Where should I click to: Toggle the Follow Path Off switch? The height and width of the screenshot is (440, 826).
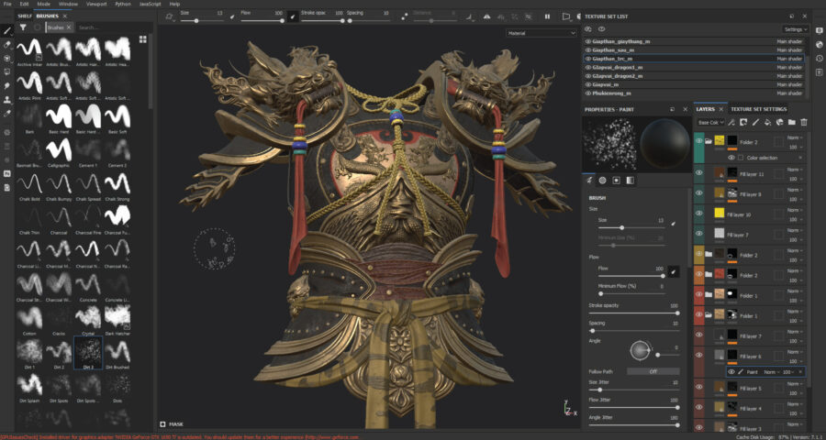pyautogui.click(x=653, y=371)
